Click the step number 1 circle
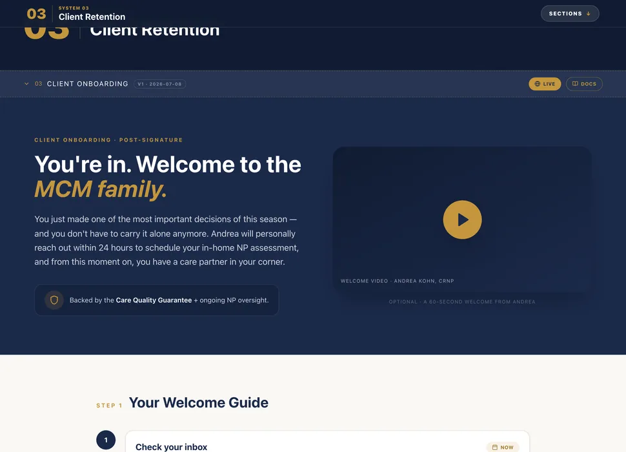This screenshot has width=626, height=452. [106, 440]
